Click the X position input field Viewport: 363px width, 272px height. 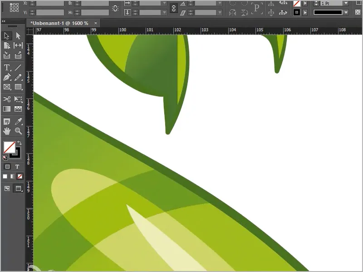click(x=50, y=3)
